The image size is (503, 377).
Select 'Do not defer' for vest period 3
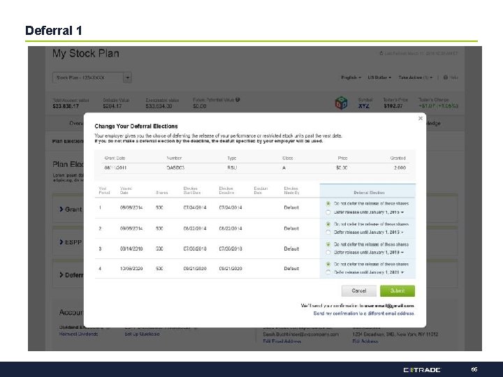tap(328, 244)
